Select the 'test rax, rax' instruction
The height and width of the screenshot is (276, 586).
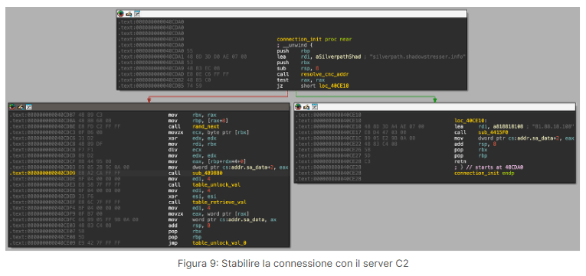(x=300, y=80)
